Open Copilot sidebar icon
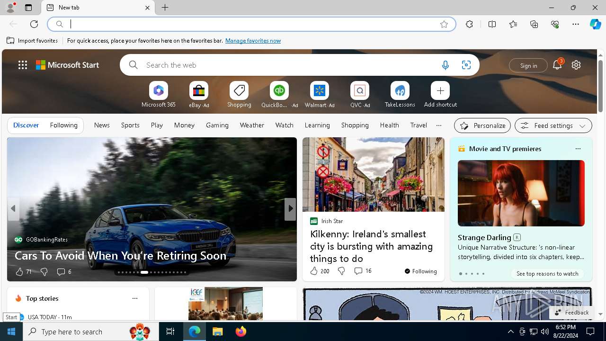The width and height of the screenshot is (606, 341). (x=596, y=24)
